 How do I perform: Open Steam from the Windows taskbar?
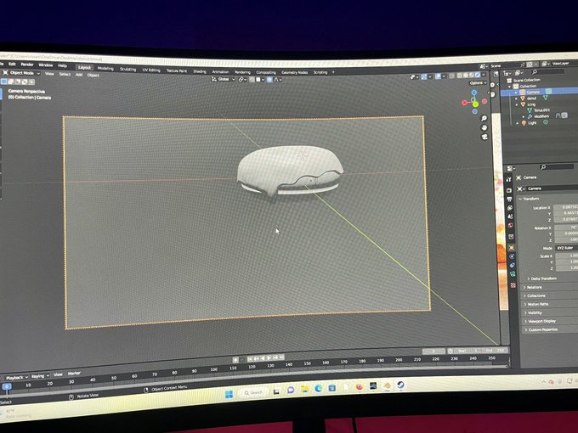tap(400, 385)
